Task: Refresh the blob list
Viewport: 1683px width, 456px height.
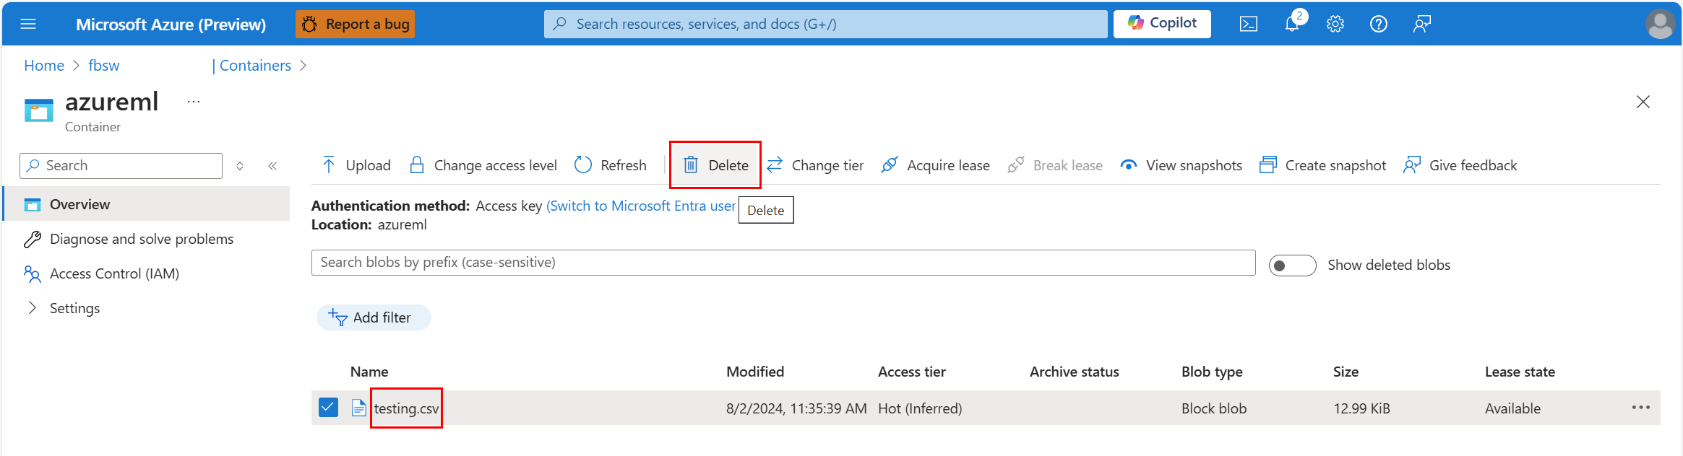Action: pyautogui.click(x=611, y=165)
